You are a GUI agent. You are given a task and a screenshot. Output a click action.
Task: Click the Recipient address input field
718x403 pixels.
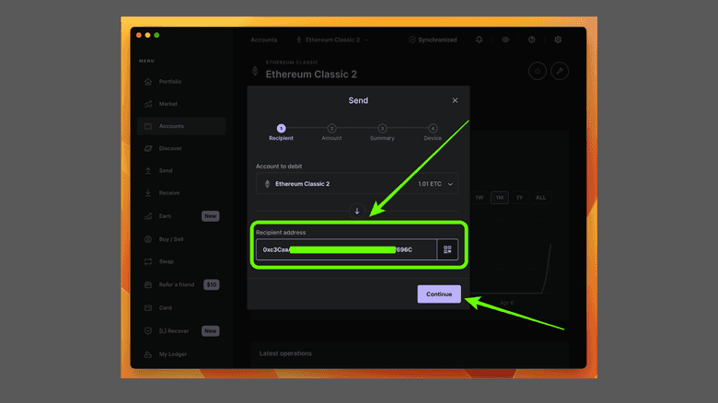[345, 249]
